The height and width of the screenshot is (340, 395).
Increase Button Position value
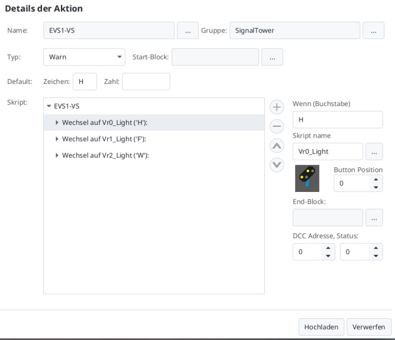[376, 180]
